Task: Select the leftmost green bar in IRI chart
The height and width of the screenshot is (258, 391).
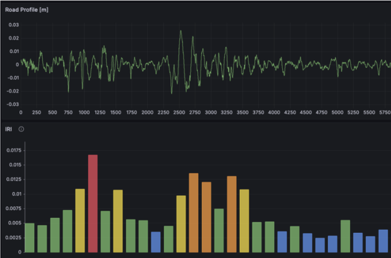Action: point(30,237)
